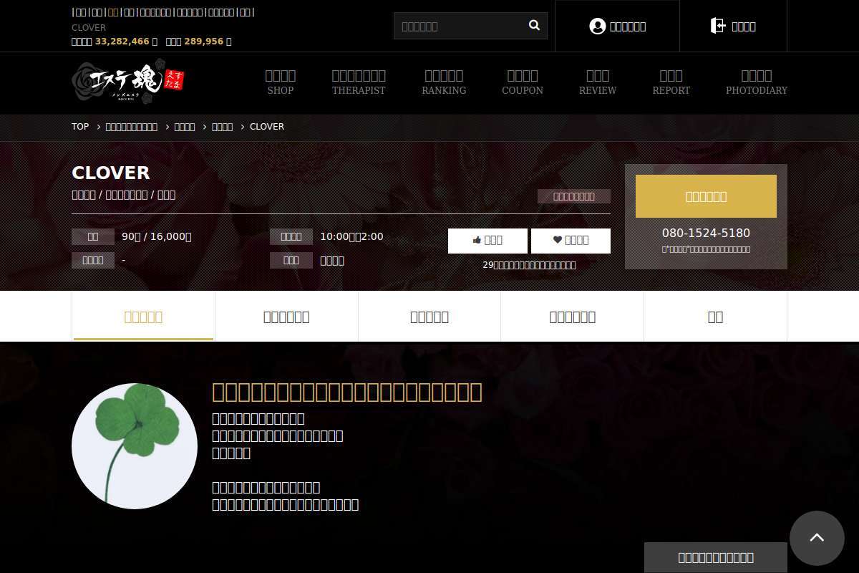859x573 pixels.
Task: Click the magnifying glass search icon
Action: click(534, 26)
